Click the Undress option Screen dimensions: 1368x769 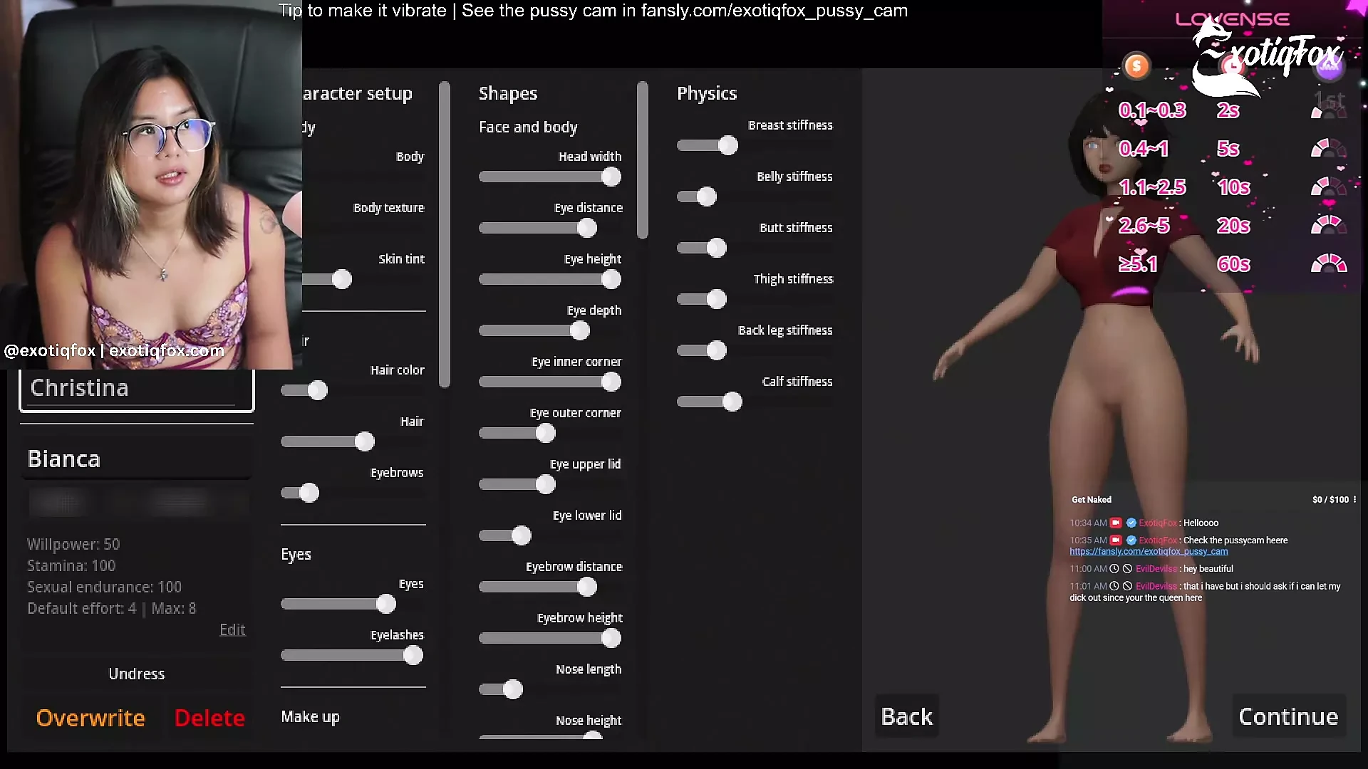coord(136,674)
